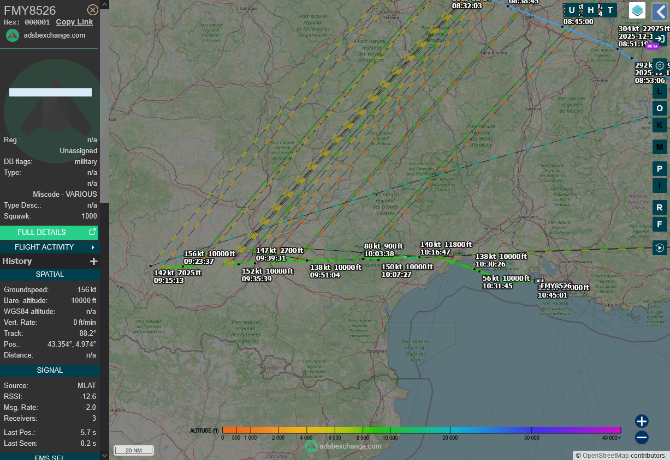Click the login arrow icon
The image size is (670, 460).
(660, 39)
